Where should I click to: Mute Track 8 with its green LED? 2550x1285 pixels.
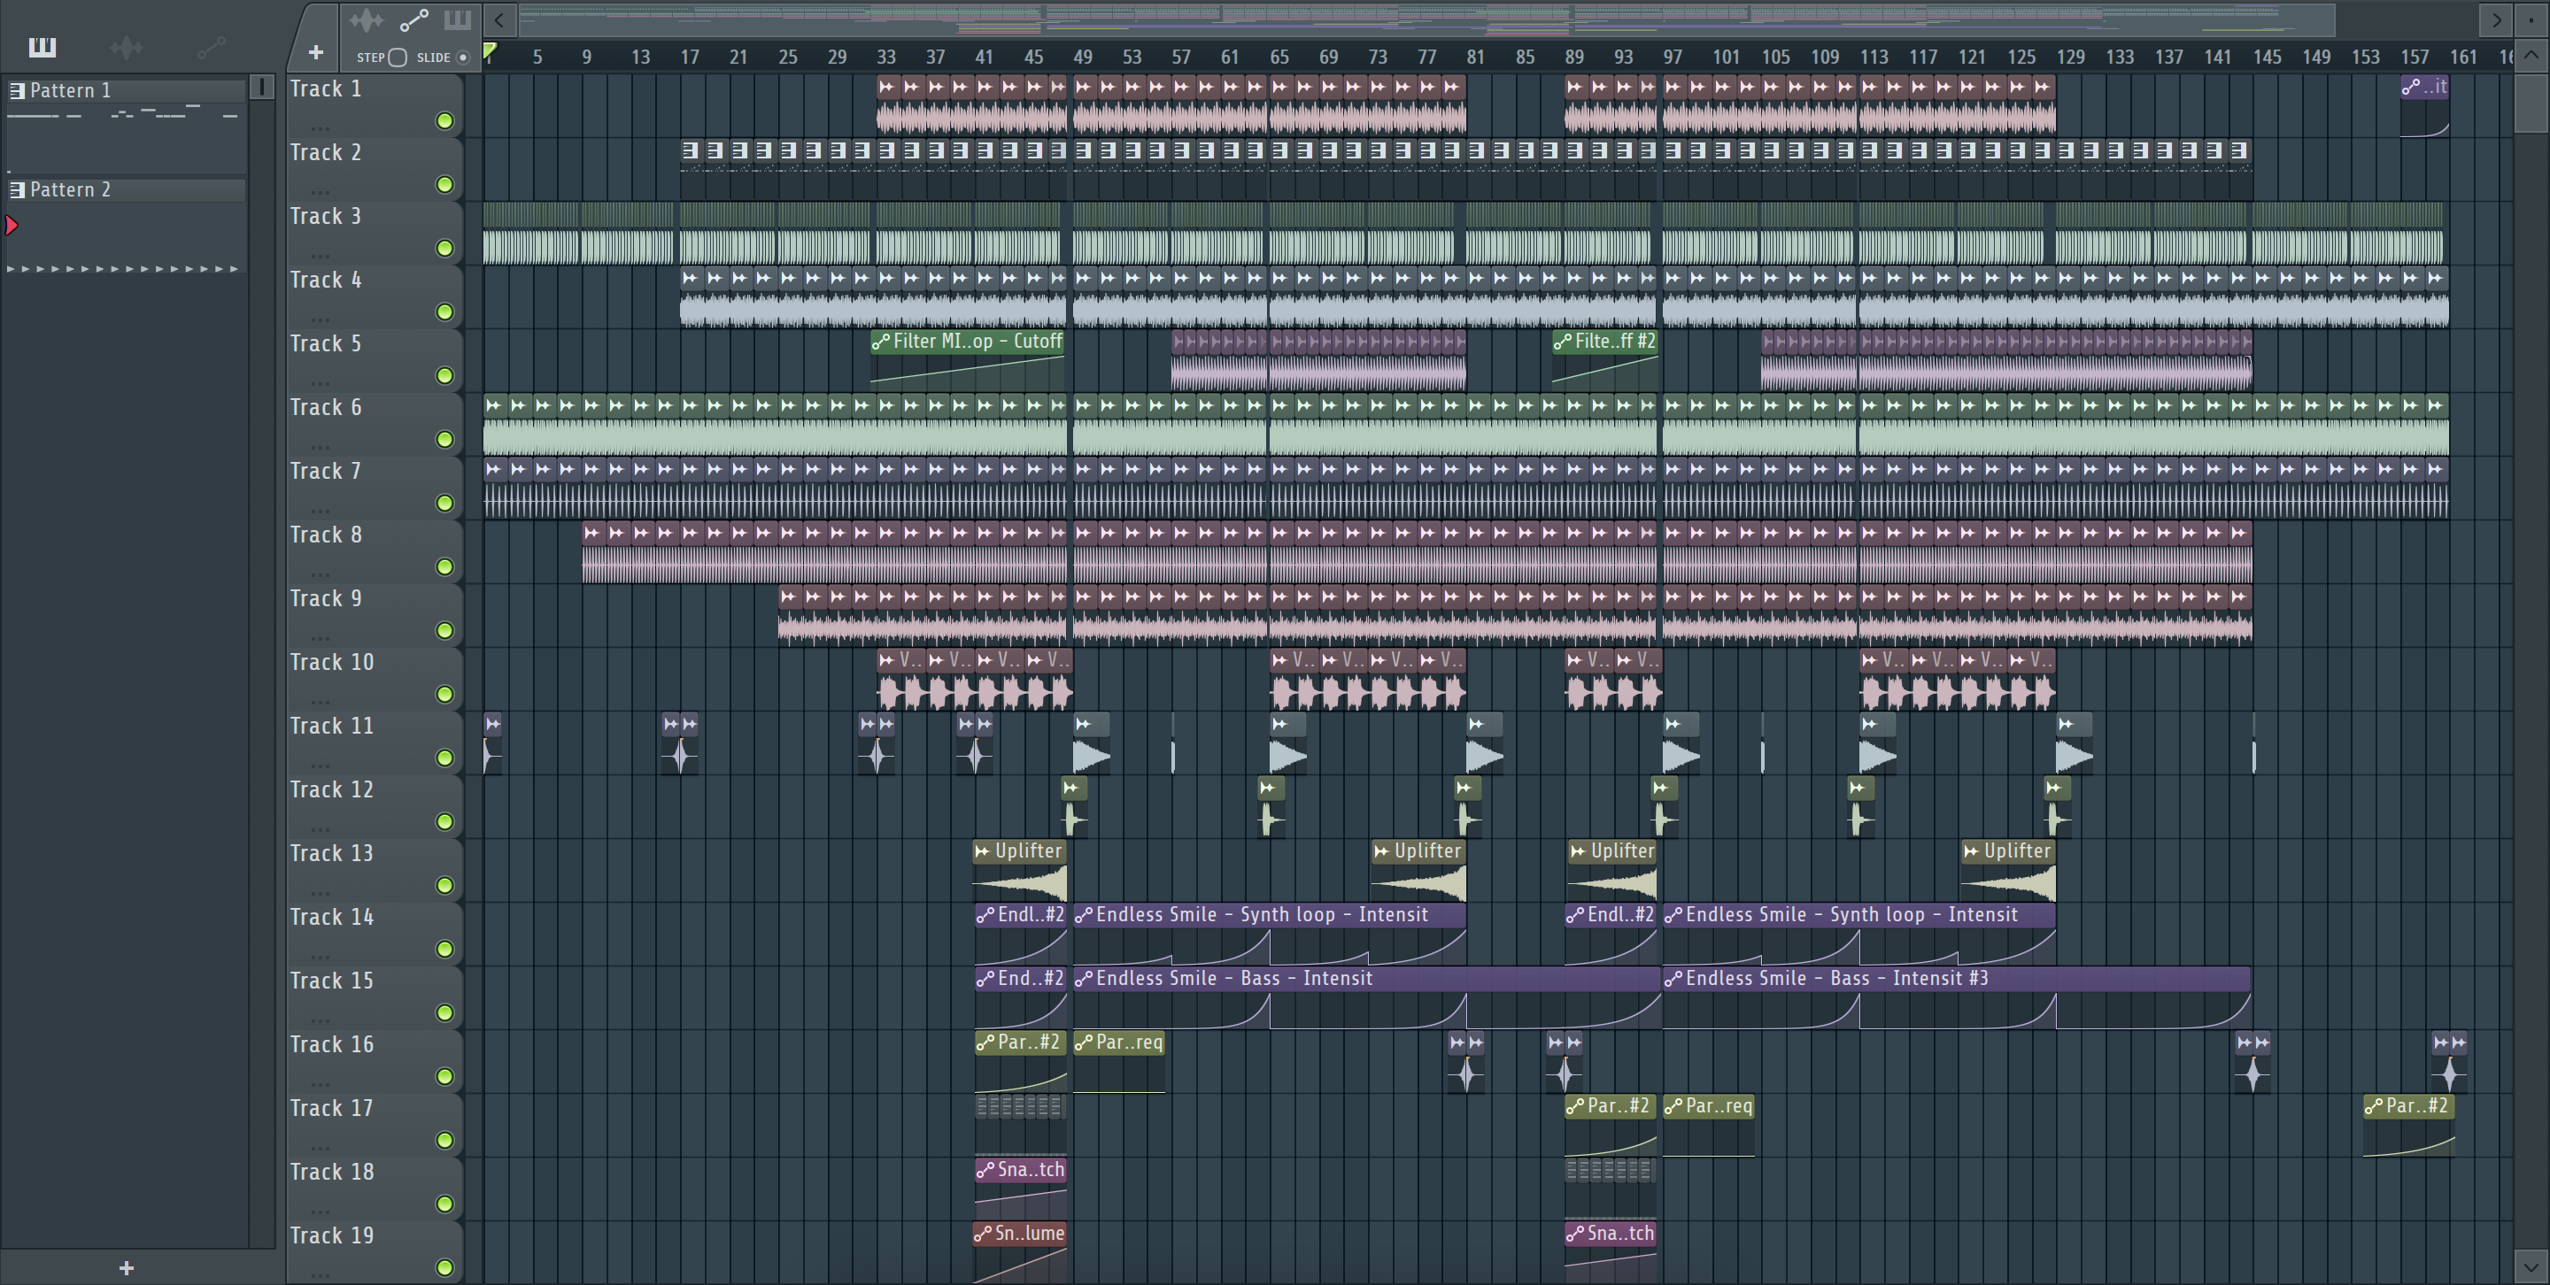click(x=444, y=566)
